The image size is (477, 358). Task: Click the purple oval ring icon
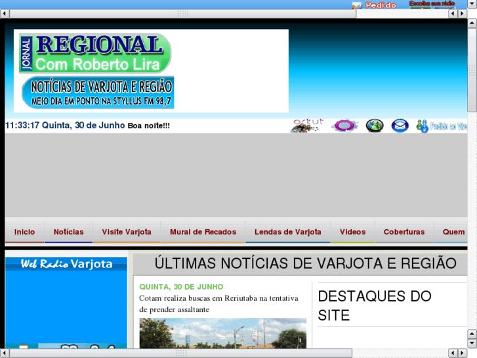pos(344,125)
